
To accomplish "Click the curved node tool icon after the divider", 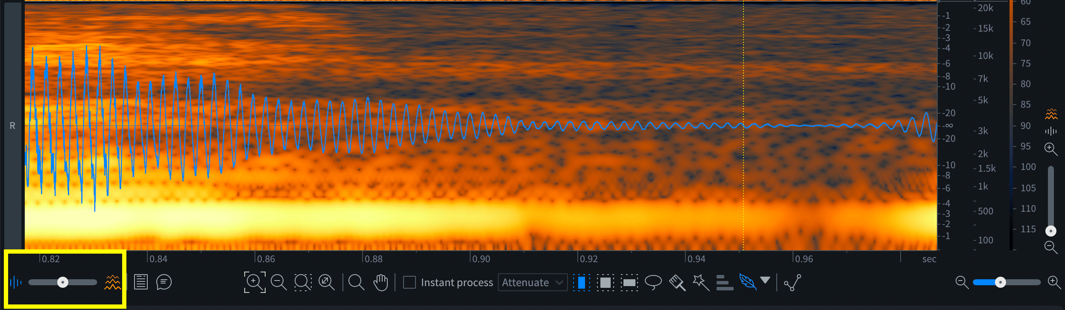I will pos(793,282).
